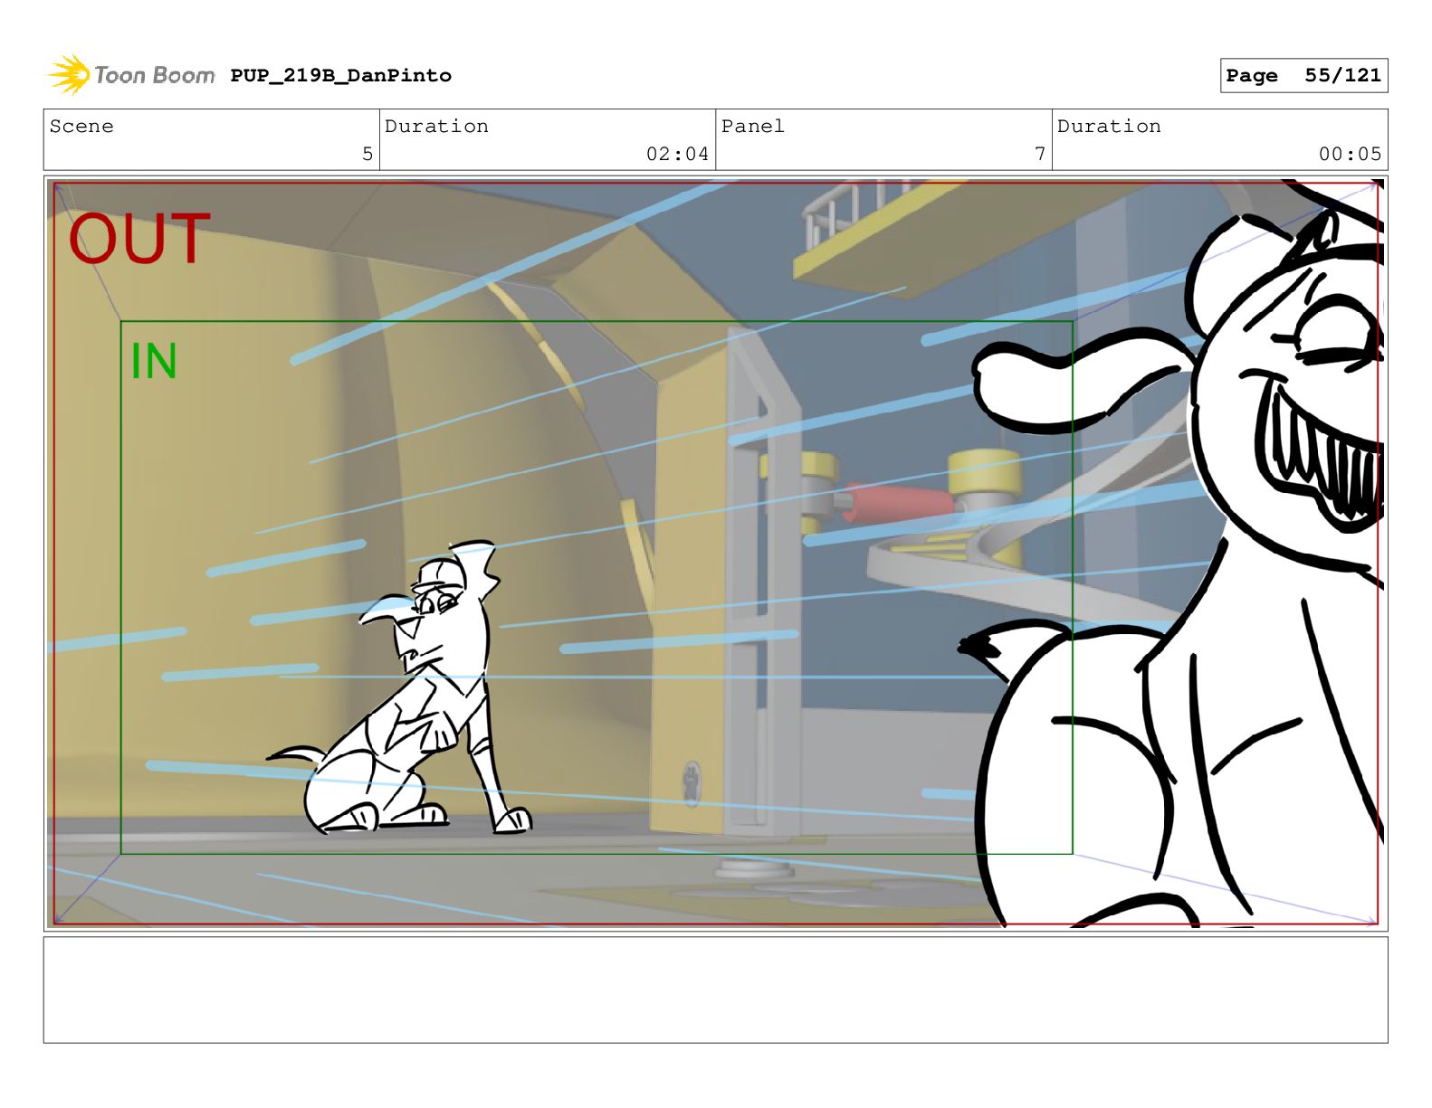
Task: Click the Scene label
Action: (x=81, y=126)
